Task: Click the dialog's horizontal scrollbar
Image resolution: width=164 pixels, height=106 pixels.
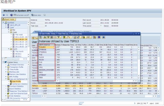Action: pos(86,81)
